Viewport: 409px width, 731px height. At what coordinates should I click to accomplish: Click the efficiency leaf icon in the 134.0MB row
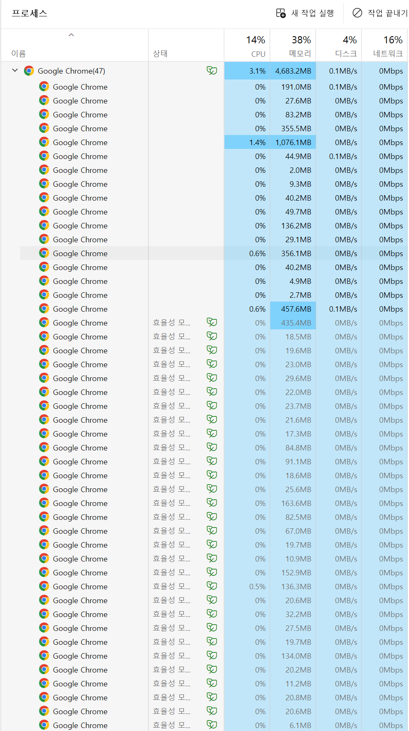click(212, 656)
